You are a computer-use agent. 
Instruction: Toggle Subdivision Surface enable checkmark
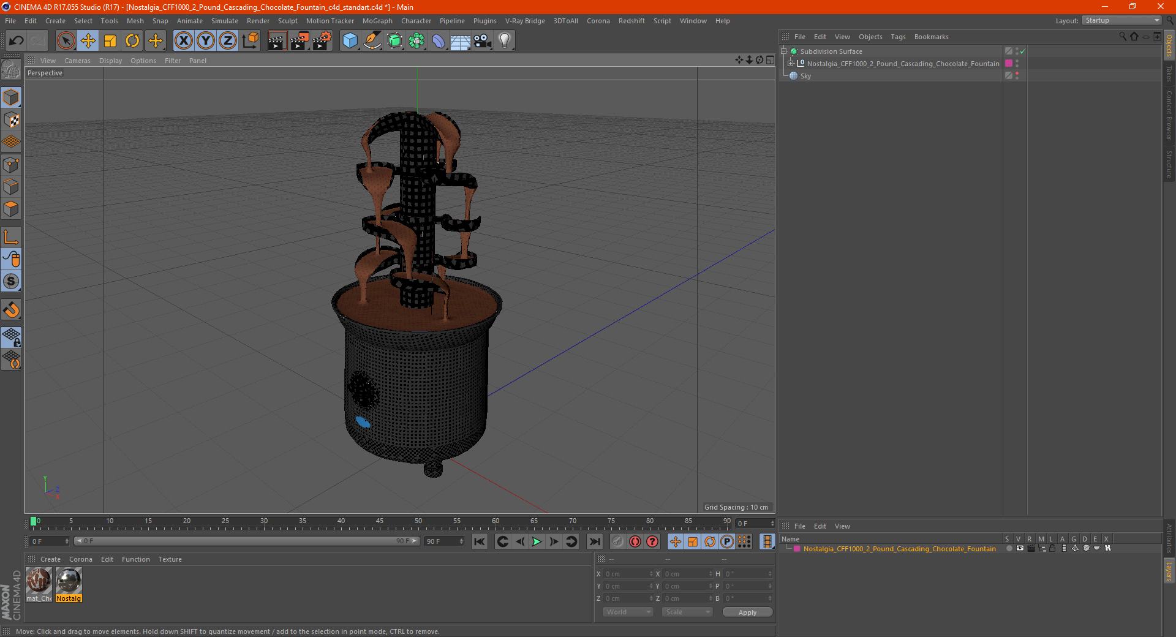[1022, 51]
